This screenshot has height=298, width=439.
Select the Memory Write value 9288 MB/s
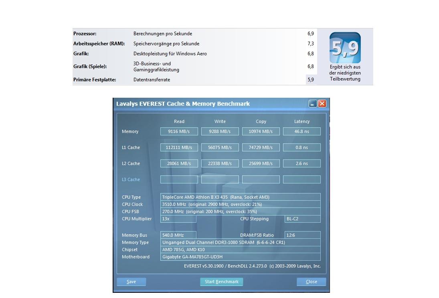click(220, 131)
